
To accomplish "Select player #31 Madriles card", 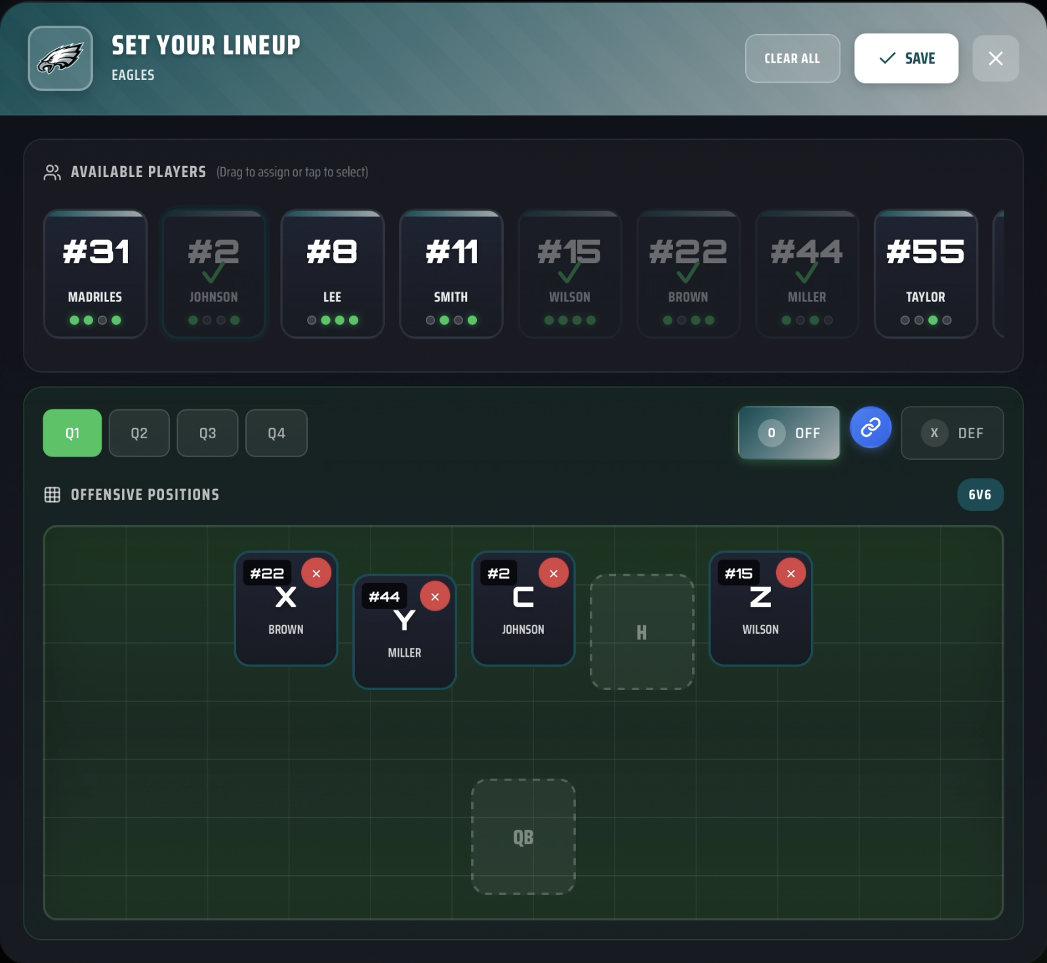I will [x=95, y=274].
